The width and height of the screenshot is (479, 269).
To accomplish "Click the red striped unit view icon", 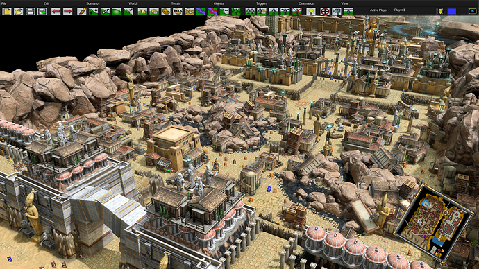I will point(348,12).
